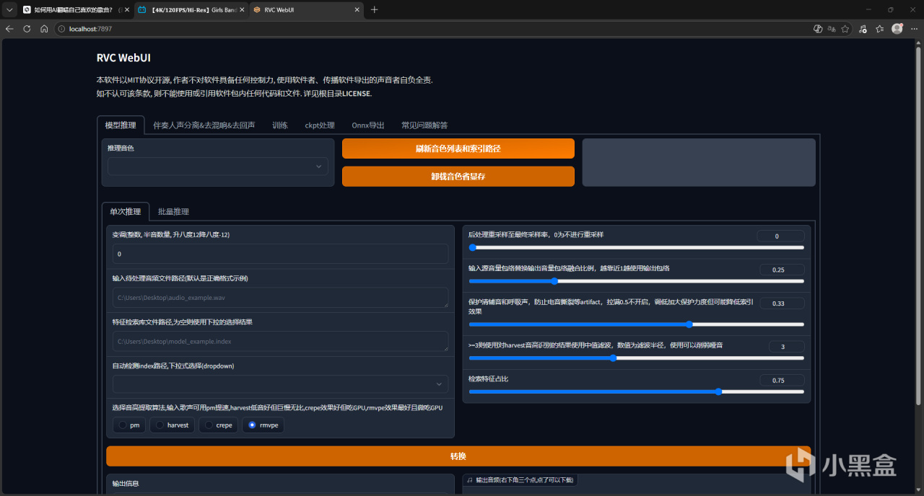Close the RVC WebUI tab
Viewport: 924px width, 496px height.
[357, 10]
